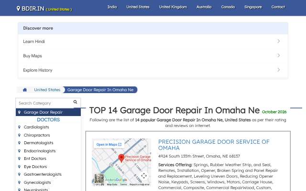
Task: Go to United Kingdom in top navigation
Action: click(x=173, y=7)
